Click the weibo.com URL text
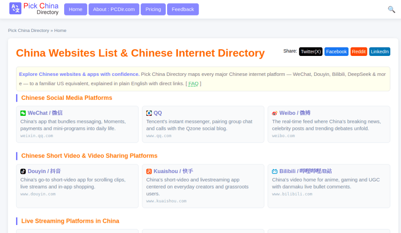401x233 pixels. point(283,136)
